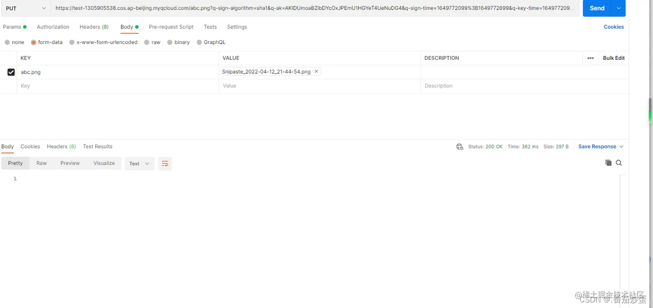Click the empty Description input field

(524, 86)
